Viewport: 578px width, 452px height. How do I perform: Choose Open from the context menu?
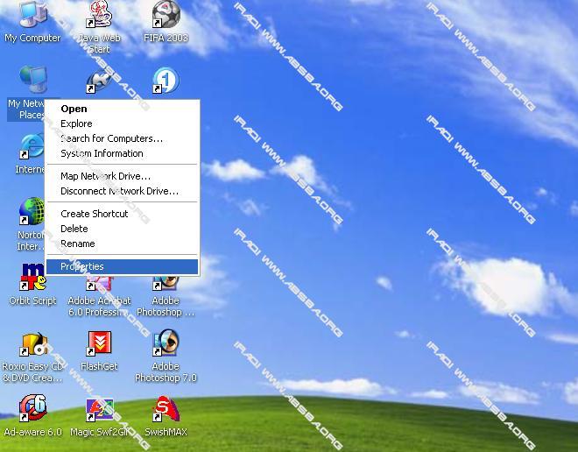tap(122, 109)
